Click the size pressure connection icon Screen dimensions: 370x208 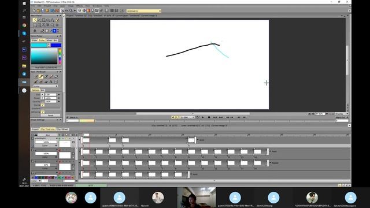tap(42, 95)
